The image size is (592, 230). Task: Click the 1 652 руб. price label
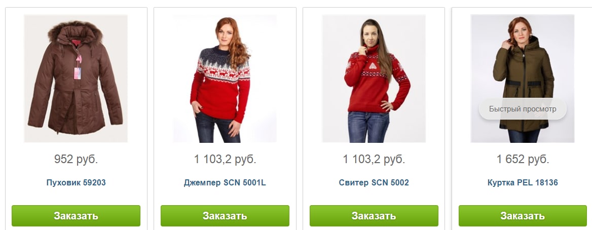[x=523, y=160]
